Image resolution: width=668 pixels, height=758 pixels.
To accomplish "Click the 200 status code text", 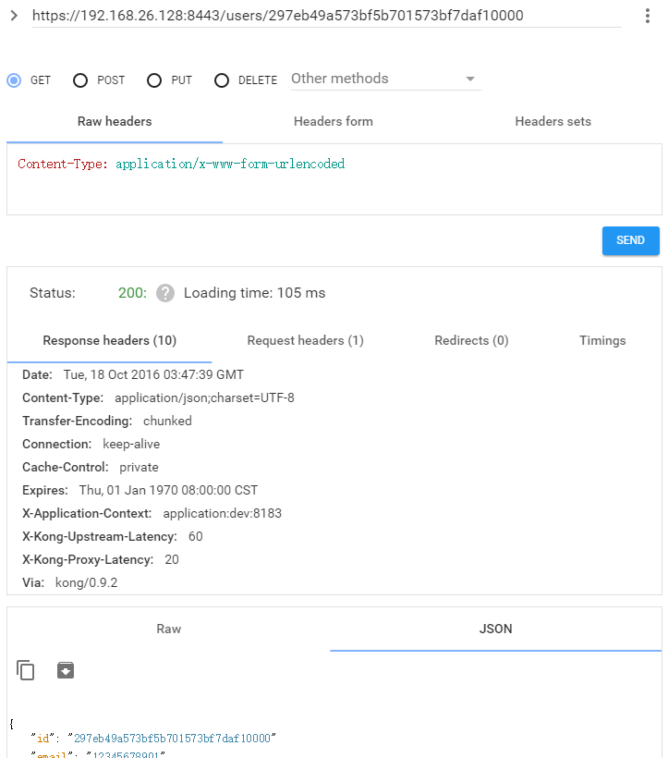I will click(132, 293).
